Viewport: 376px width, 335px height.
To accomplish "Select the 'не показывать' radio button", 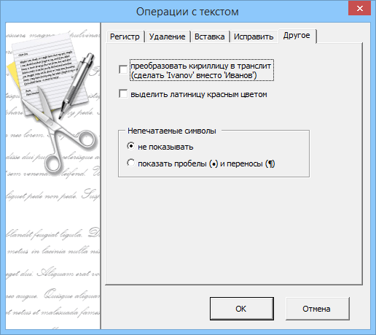I will pos(131,146).
